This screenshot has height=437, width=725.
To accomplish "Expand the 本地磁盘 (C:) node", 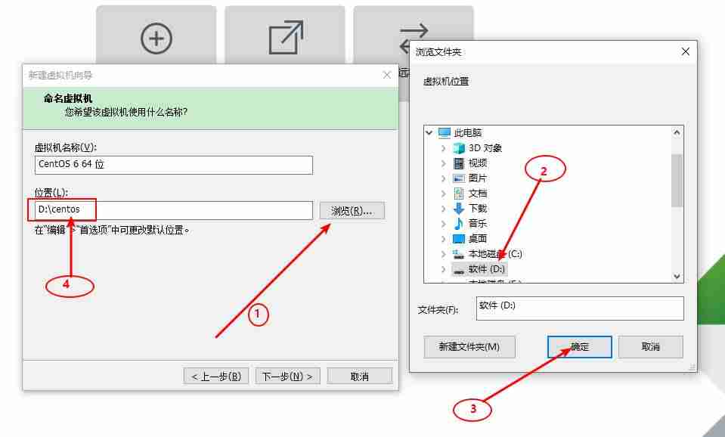I will pyautogui.click(x=444, y=254).
